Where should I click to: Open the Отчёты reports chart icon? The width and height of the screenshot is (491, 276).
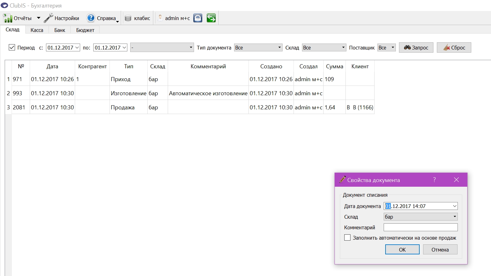coord(8,18)
